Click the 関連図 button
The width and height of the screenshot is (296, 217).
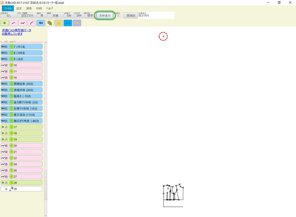coord(131,15)
